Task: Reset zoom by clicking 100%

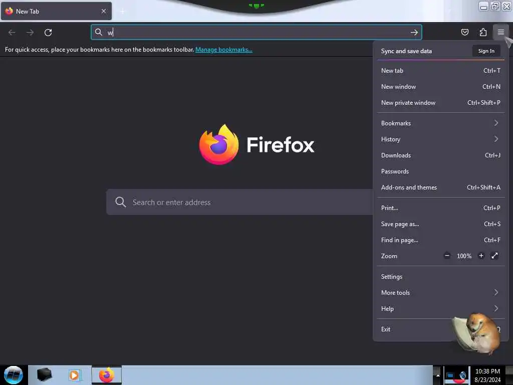Action: pyautogui.click(x=464, y=256)
